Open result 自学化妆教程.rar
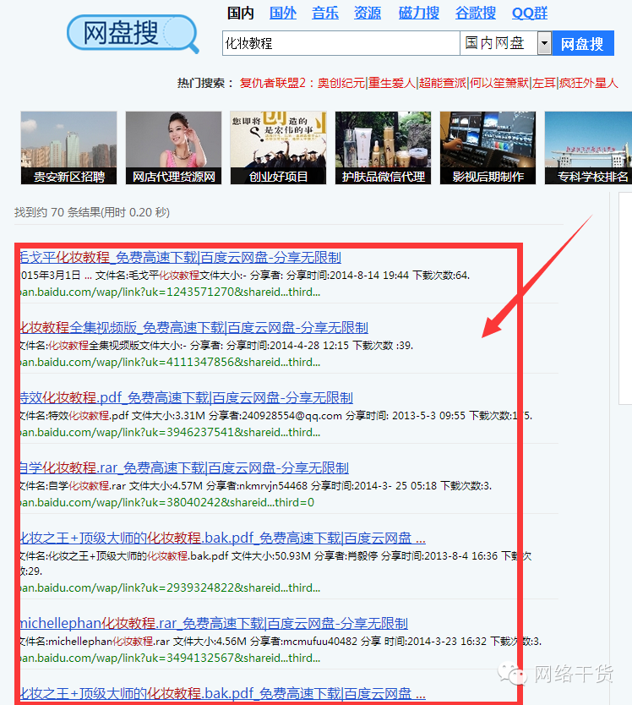Screen dimensions: 632x705 (x=184, y=468)
